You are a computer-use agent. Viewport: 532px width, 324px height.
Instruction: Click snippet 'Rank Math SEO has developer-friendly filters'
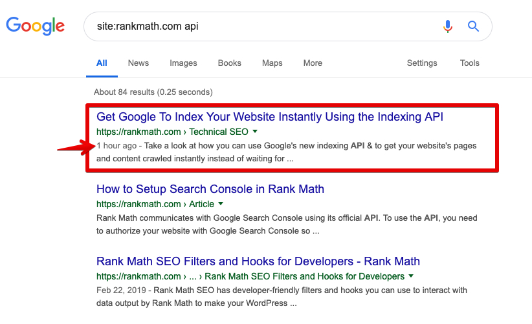[x=282, y=297]
